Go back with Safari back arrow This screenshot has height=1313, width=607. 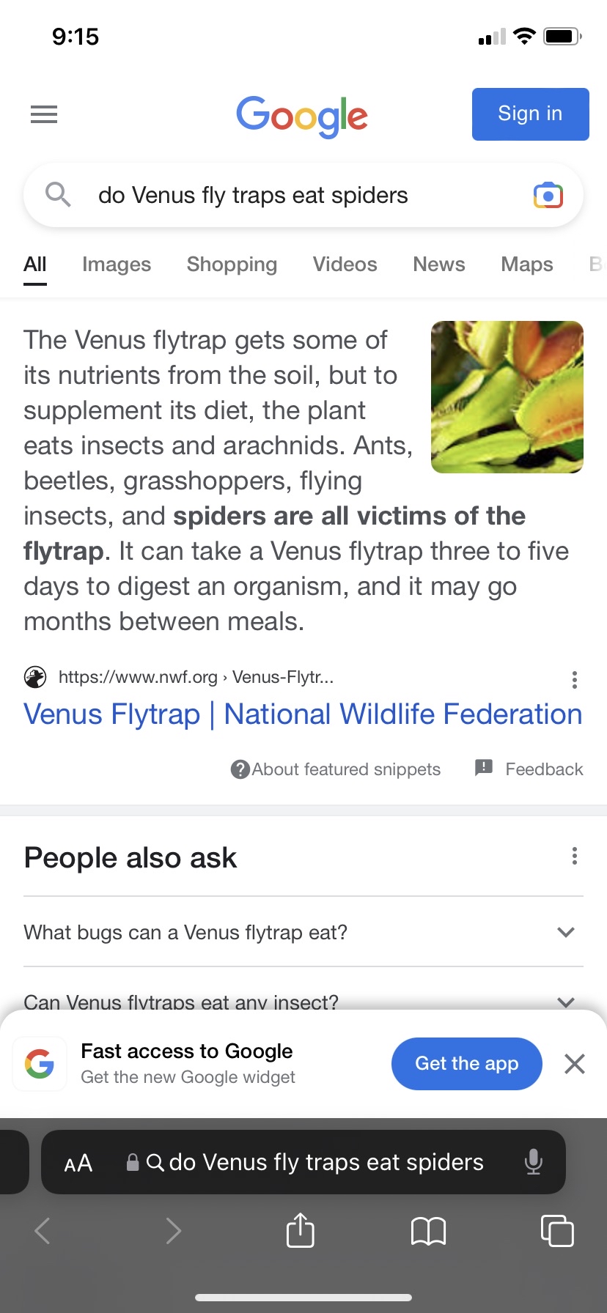coord(43,1230)
